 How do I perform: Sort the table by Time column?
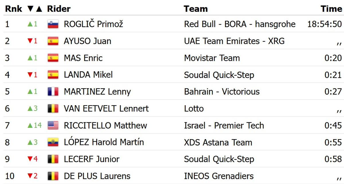(x=331, y=9)
